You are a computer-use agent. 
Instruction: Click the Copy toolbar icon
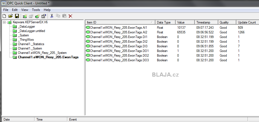tap(58, 16)
